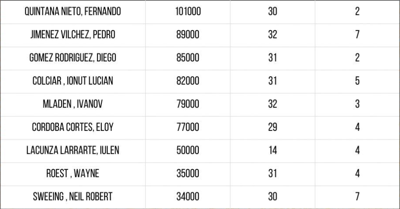Select the Cordoba Cortes, Eloy cell

click(73, 127)
